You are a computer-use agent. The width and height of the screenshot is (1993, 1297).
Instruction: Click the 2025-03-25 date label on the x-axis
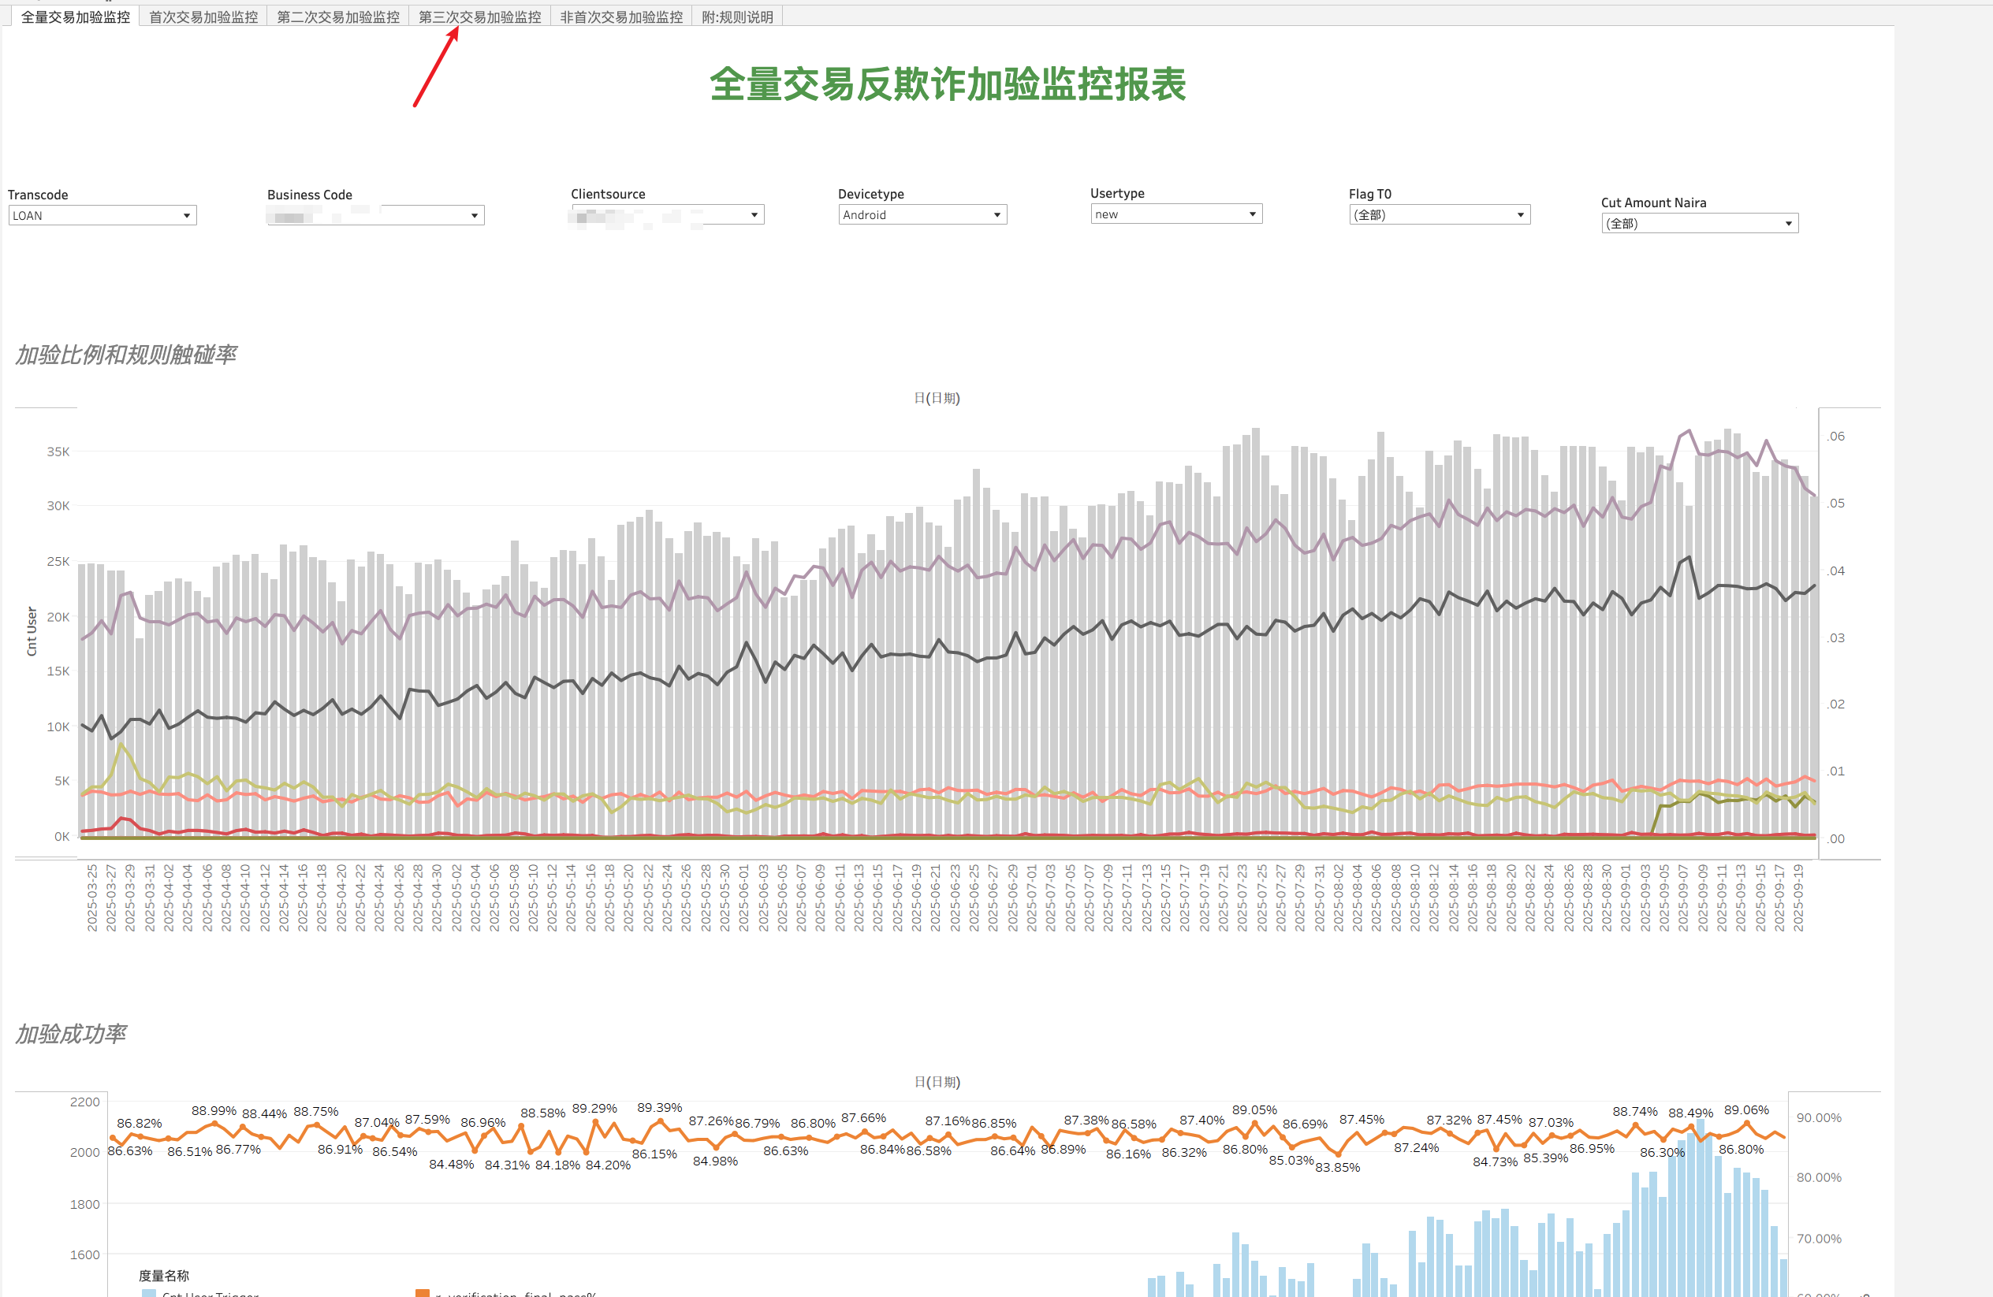click(92, 897)
